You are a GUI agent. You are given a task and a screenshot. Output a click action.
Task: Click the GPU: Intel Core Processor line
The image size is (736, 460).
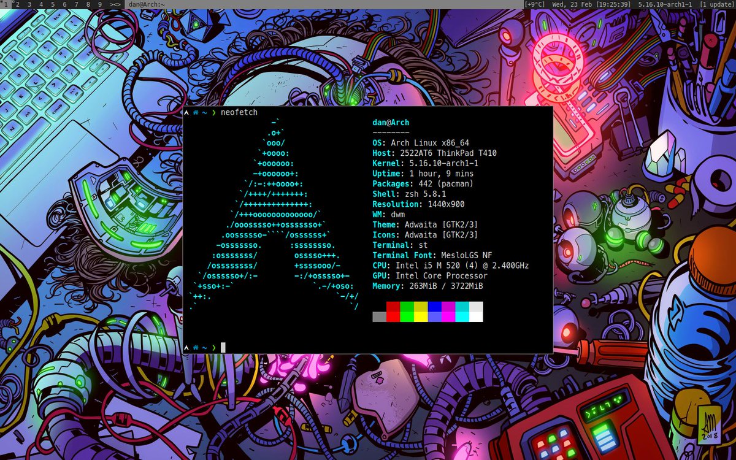[x=430, y=276]
